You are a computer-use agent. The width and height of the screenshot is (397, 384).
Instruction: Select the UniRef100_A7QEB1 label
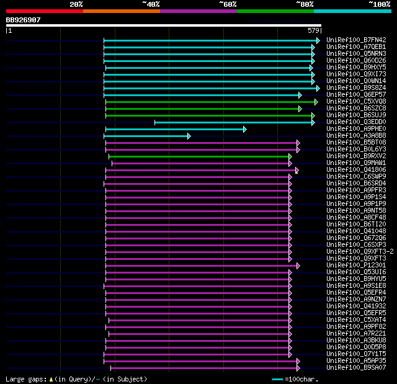pyautogui.click(x=356, y=47)
